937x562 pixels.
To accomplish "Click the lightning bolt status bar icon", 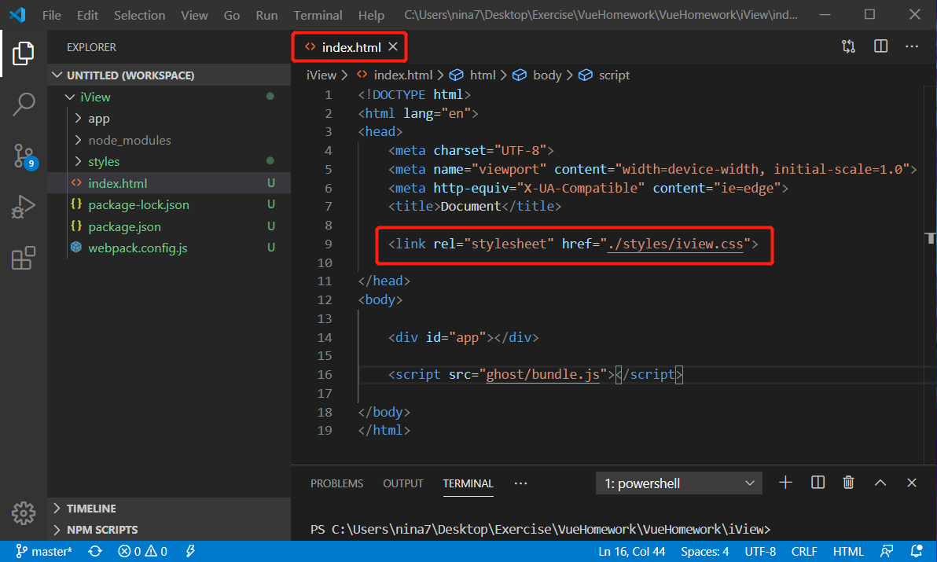I will [190, 551].
